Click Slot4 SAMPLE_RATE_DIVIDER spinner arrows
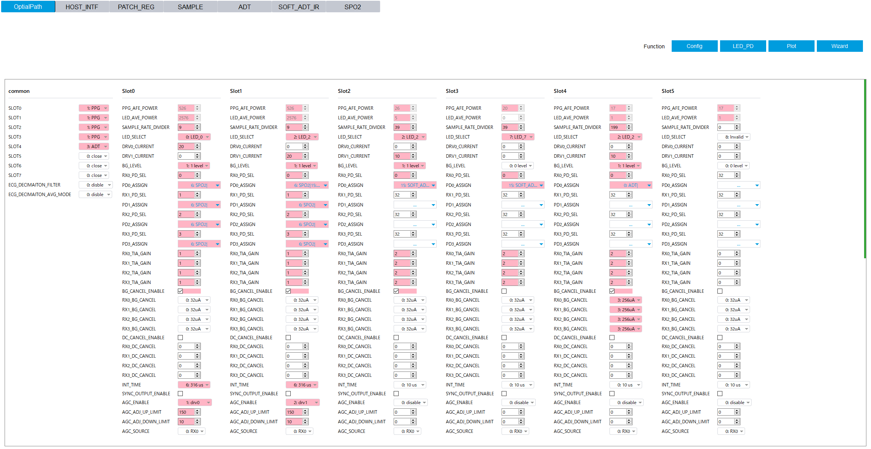 point(629,127)
